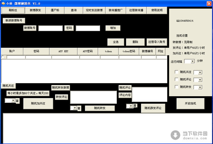213x144 pixels.
Task: Enable the 随机转发 checkbox
Action: pyautogui.click(x=176, y=87)
